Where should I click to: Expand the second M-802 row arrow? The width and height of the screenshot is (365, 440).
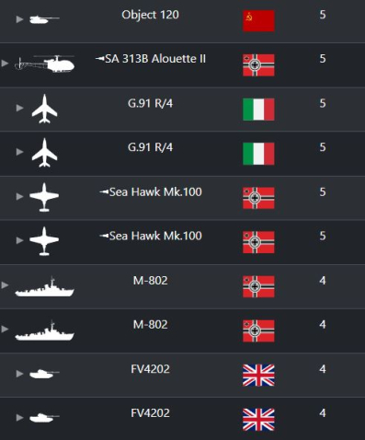pyautogui.click(x=5, y=330)
